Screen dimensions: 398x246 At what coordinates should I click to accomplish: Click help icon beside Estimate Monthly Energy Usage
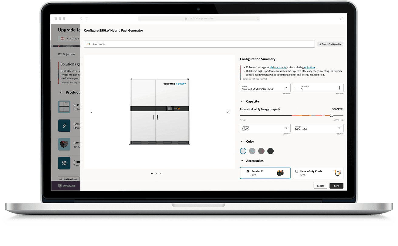coord(278,109)
